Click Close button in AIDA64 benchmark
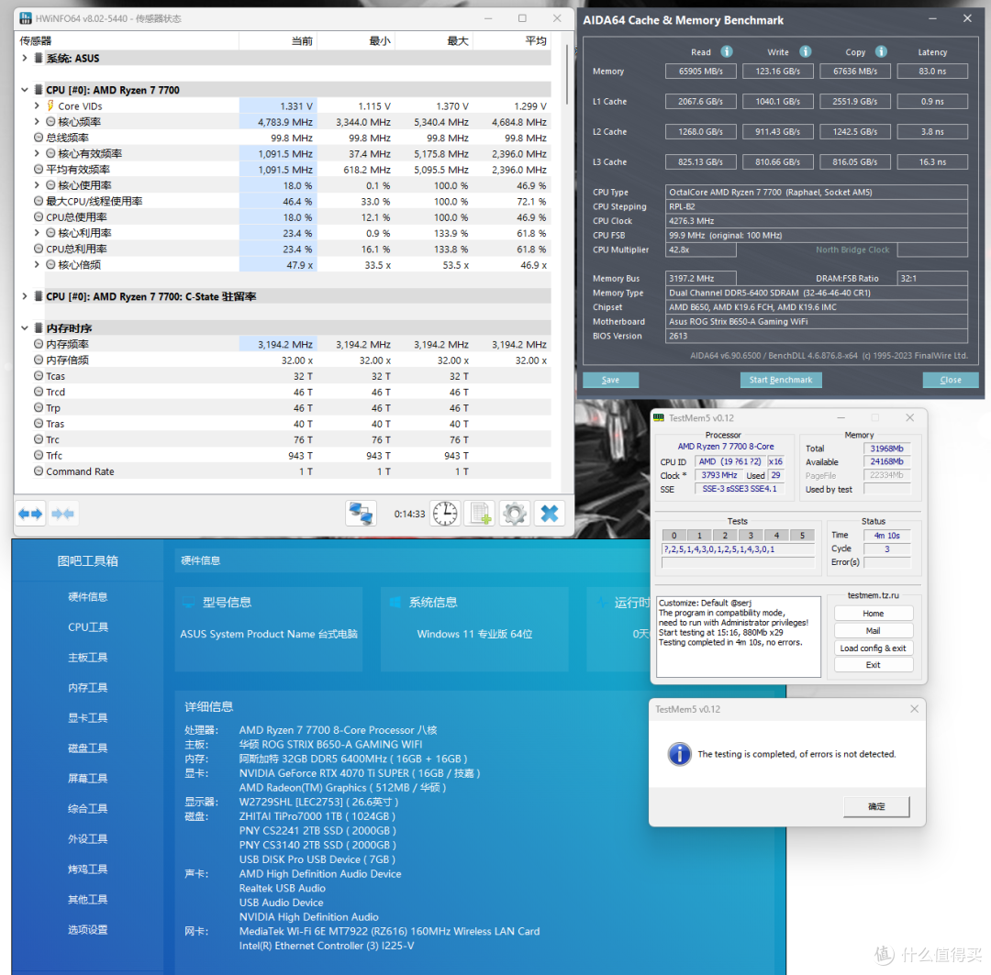 pyautogui.click(x=951, y=380)
